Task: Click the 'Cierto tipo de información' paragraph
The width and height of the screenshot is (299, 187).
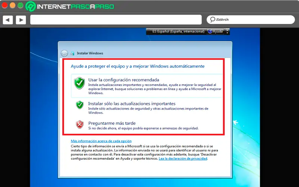Action: tap(144, 152)
